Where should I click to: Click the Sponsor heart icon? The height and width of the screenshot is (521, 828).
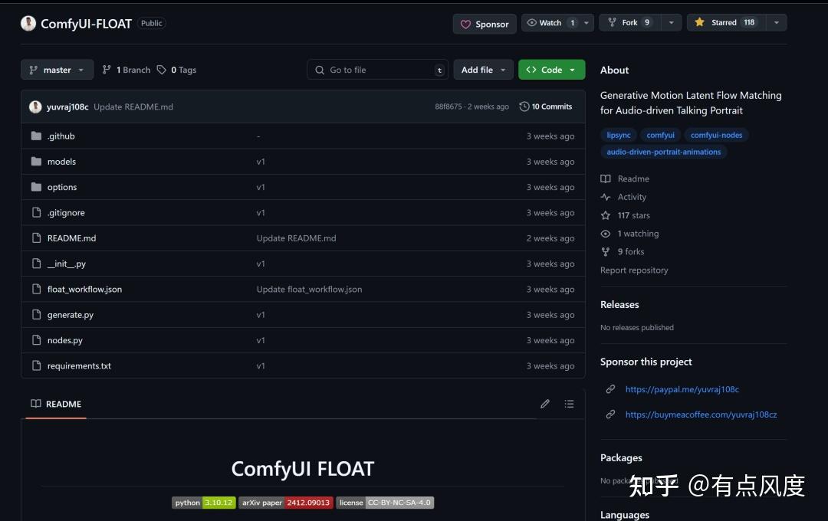[x=465, y=24]
